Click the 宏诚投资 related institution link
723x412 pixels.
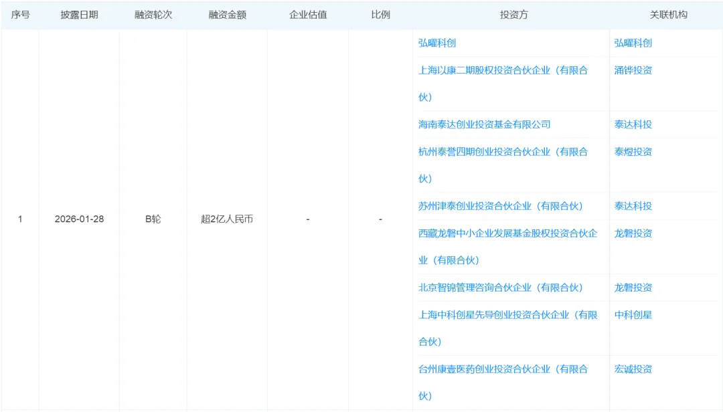(x=633, y=369)
